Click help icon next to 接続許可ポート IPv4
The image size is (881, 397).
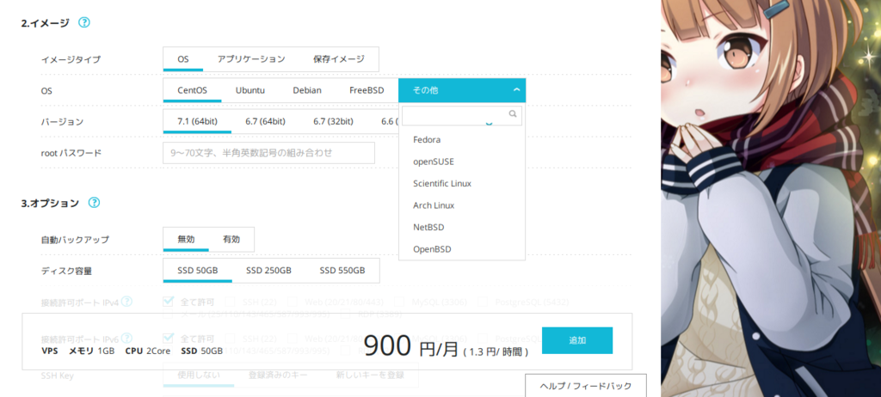pos(126,302)
